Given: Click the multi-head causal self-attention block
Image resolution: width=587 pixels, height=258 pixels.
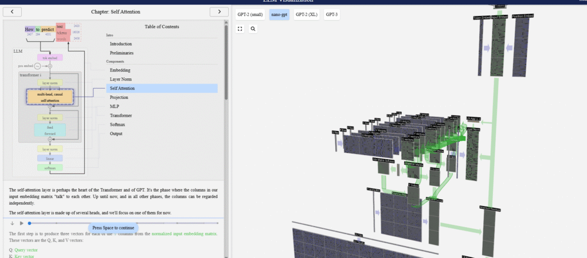Looking at the screenshot, I should coord(50,97).
